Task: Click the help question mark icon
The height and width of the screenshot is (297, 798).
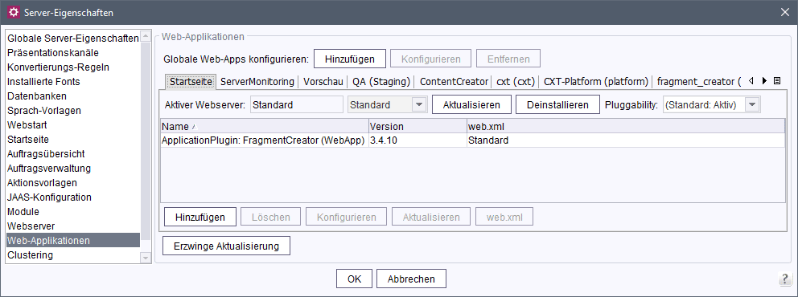Action: tap(784, 279)
